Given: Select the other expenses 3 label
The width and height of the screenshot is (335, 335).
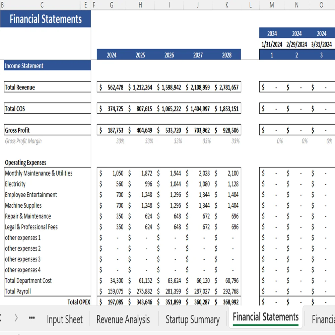Looking at the screenshot, I should [23, 259].
